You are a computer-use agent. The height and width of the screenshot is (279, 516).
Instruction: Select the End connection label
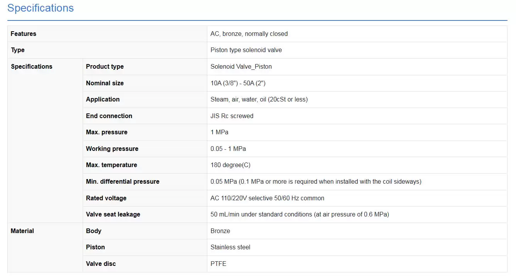[109, 116]
